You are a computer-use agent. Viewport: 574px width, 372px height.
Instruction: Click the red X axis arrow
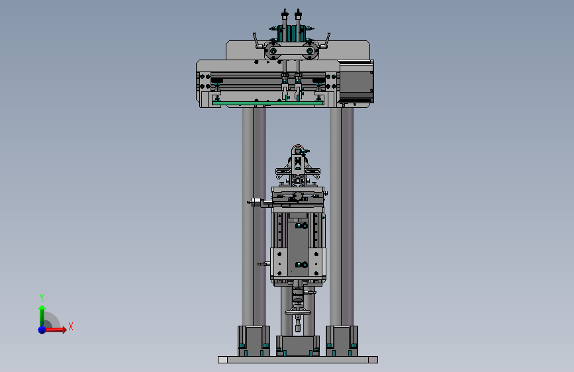pyautogui.click(x=56, y=330)
